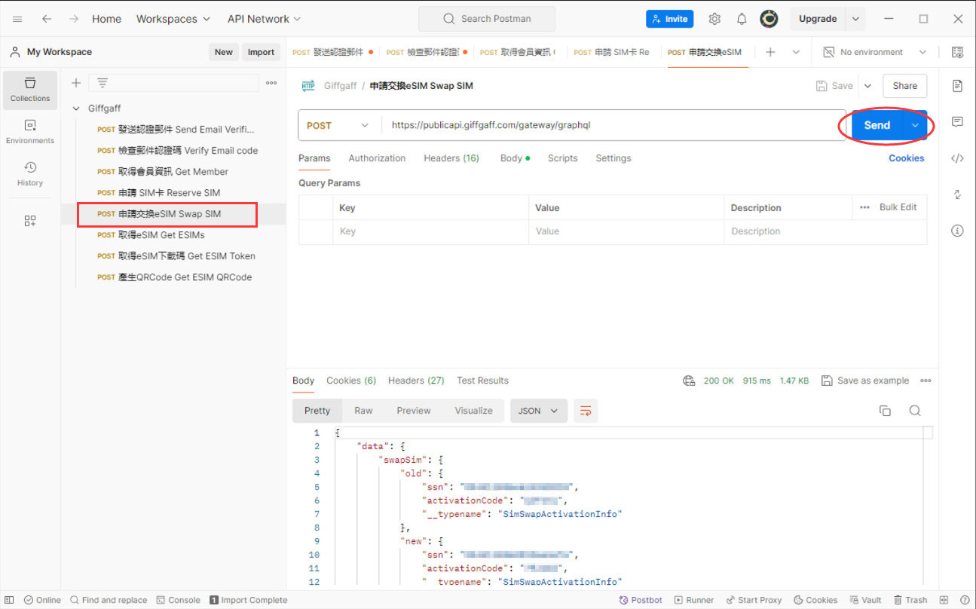
Task: Open the History sidebar panel
Action: 30,173
